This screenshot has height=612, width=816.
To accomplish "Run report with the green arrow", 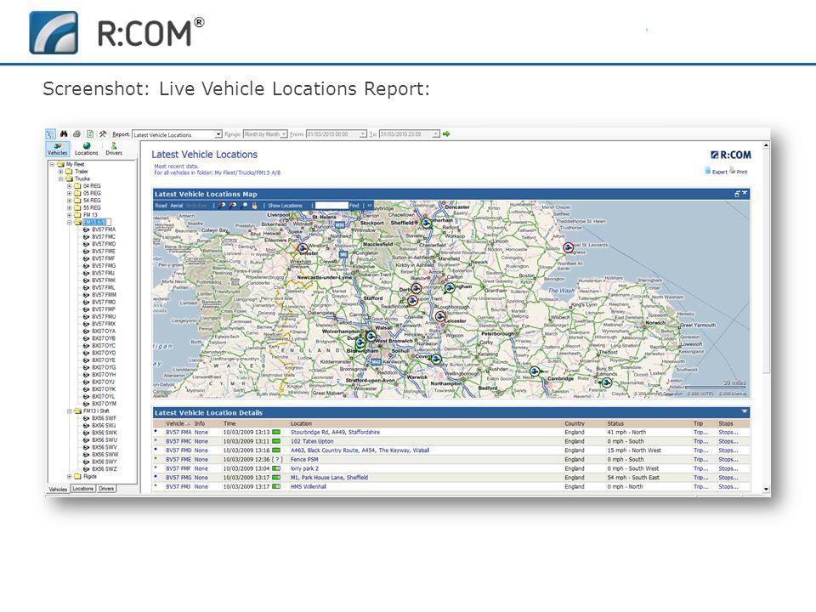I will pos(446,133).
